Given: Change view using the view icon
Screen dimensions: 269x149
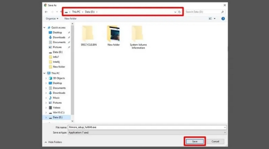Looking at the screenshot, I should point(210,18).
